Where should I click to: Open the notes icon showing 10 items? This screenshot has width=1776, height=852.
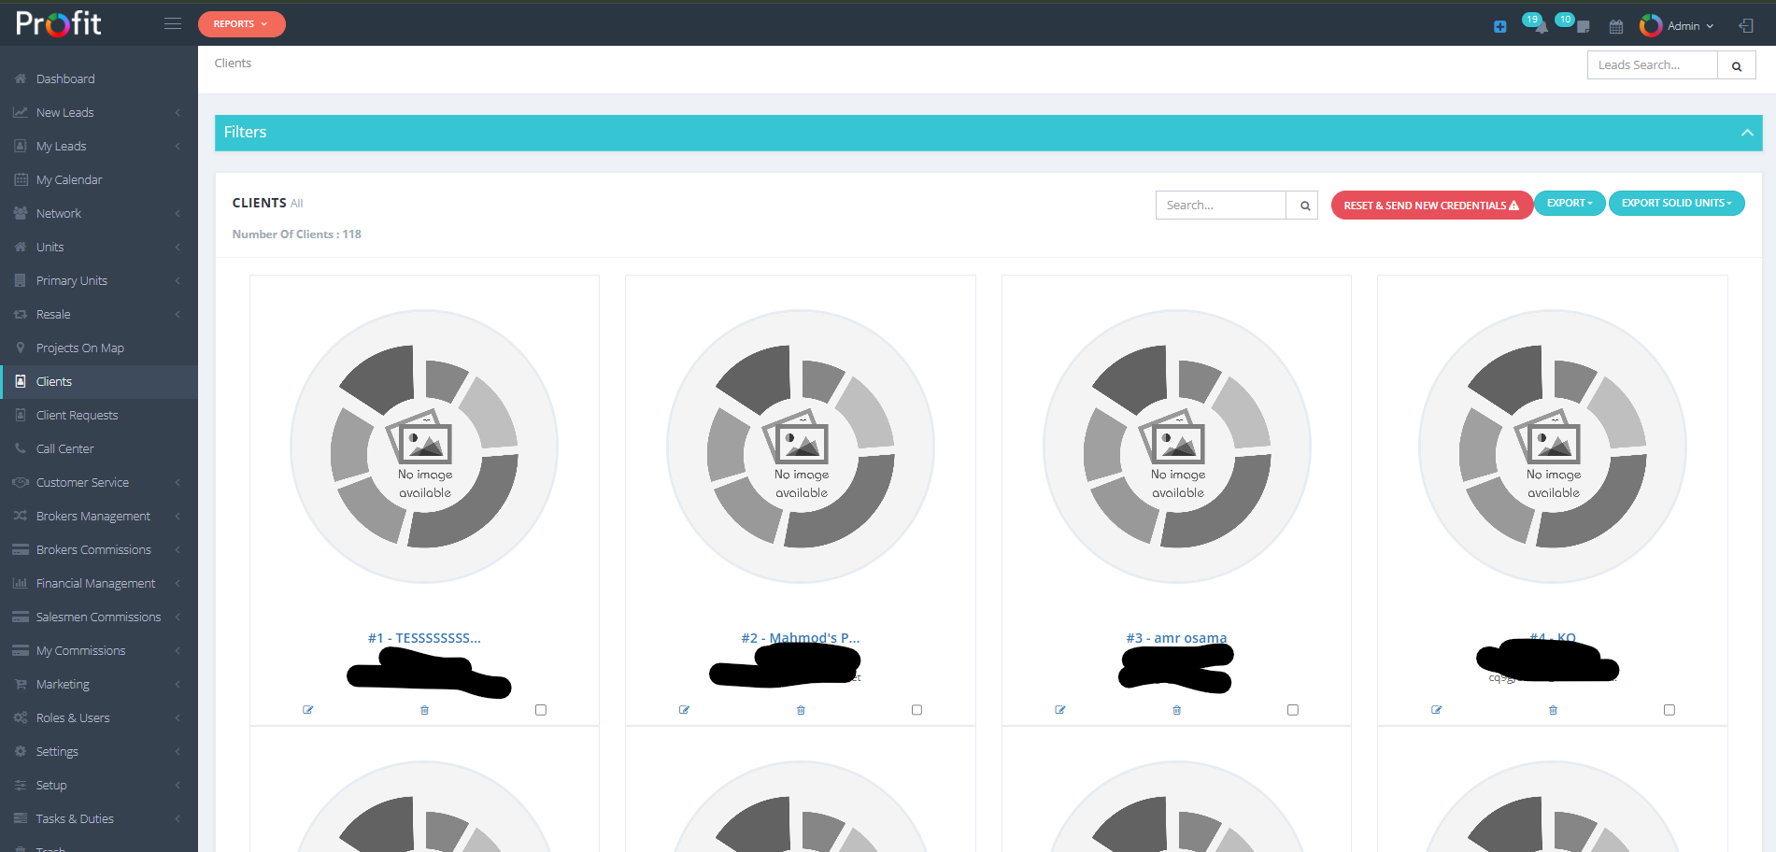point(1583,28)
